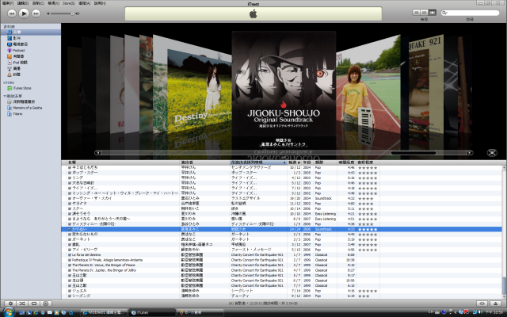Reverse sort on highlighted album column header

point(258,162)
